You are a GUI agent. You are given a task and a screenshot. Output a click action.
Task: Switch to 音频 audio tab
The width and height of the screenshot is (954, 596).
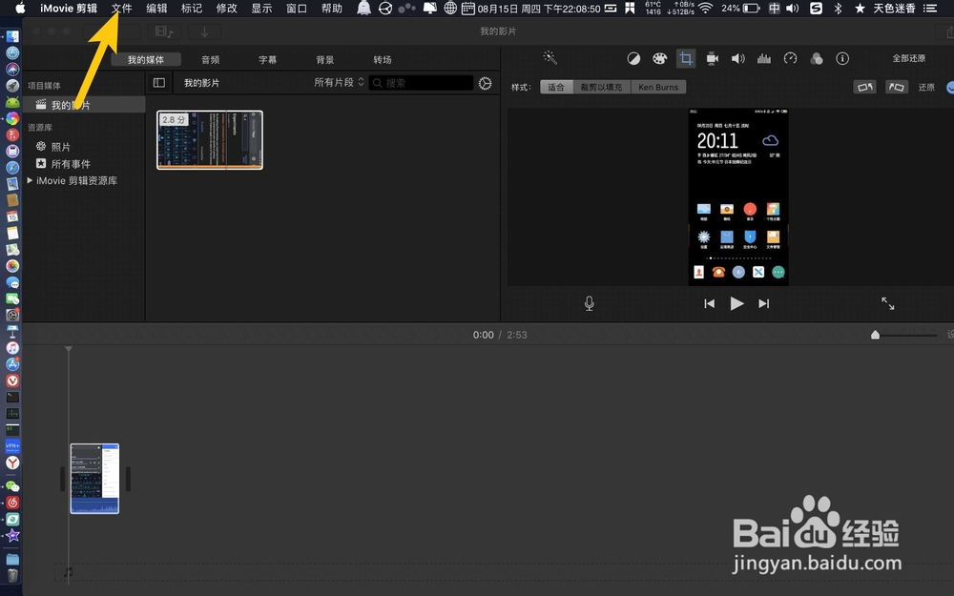[211, 59]
